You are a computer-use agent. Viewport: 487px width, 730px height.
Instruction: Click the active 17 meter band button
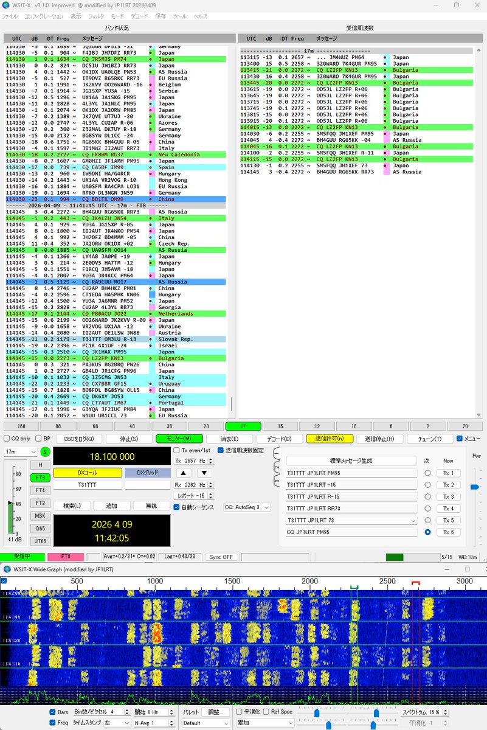[243, 426]
